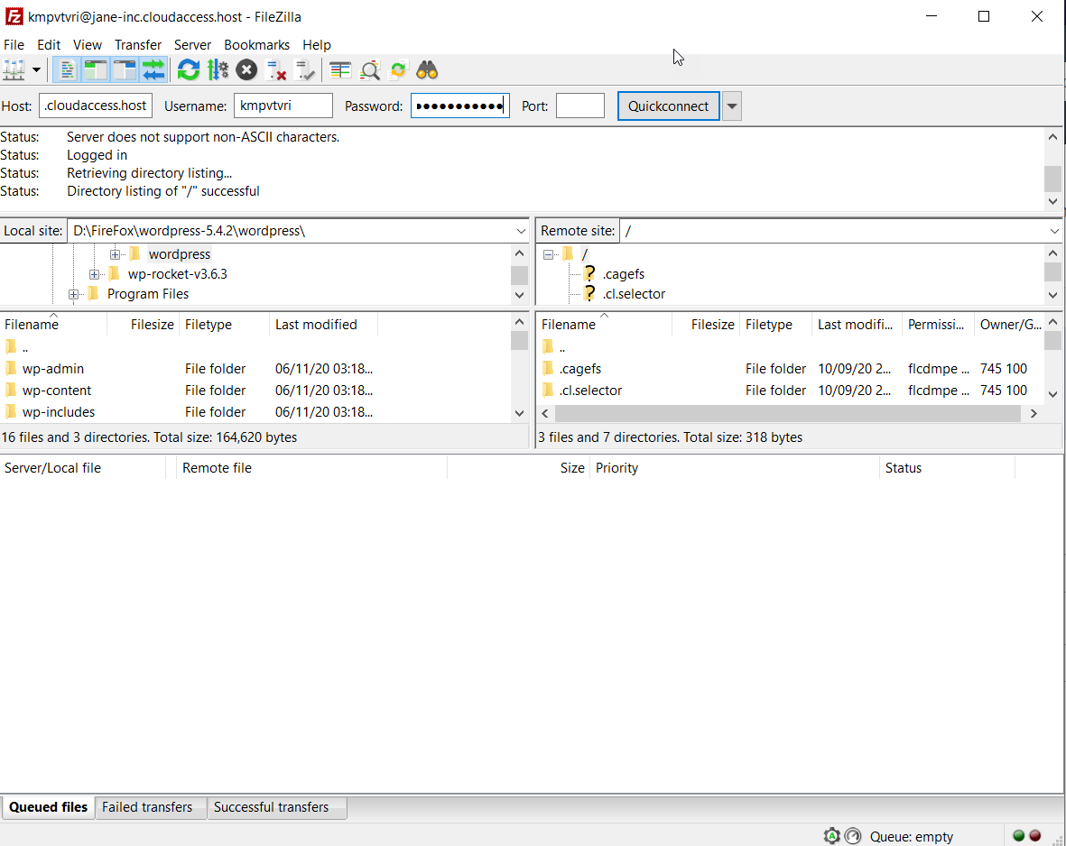Image resolution: width=1066 pixels, height=846 pixels.
Task: Toggle directory comparison
Action: pyautogui.click(x=369, y=70)
